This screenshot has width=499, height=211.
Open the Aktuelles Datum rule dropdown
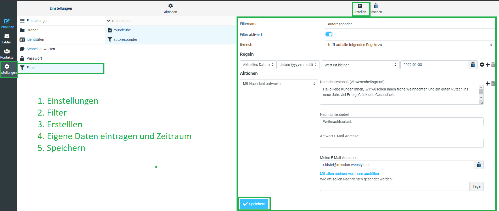pyautogui.click(x=258, y=65)
